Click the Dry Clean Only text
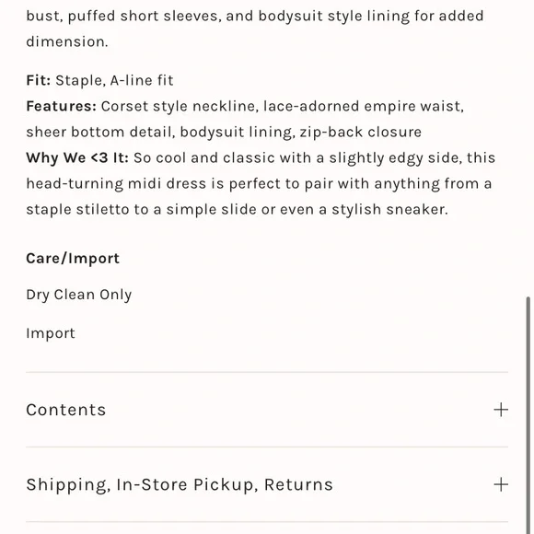The height and width of the screenshot is (534, 534). pyautogui.click(x=79, y=295)
